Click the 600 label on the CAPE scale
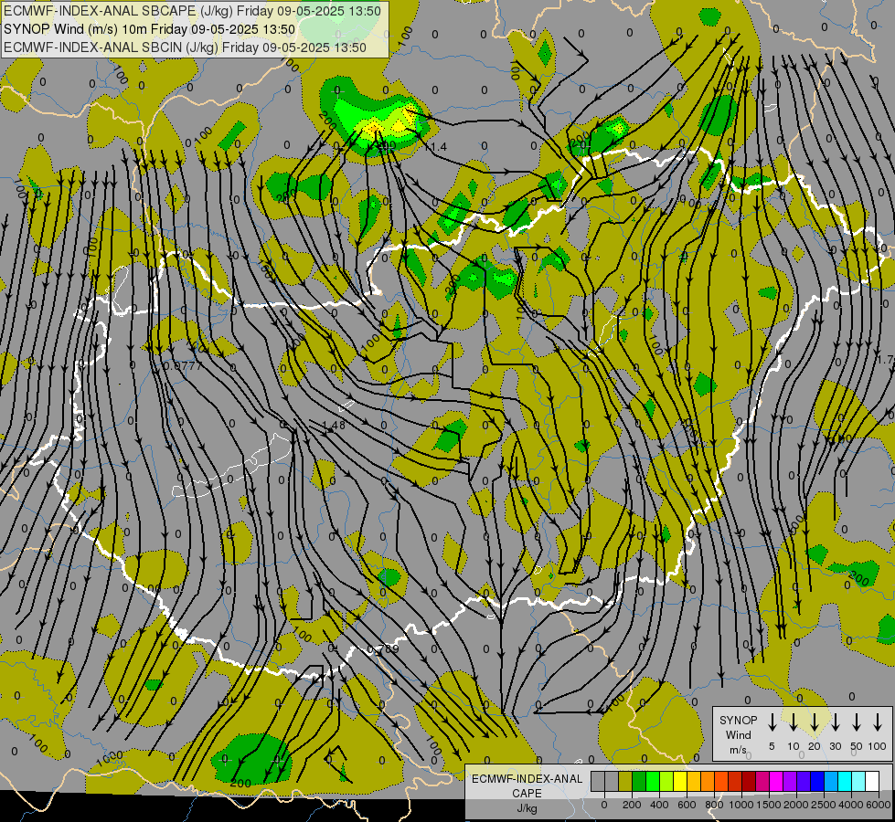This screenshot has width=895, height=822. [687, 805]
